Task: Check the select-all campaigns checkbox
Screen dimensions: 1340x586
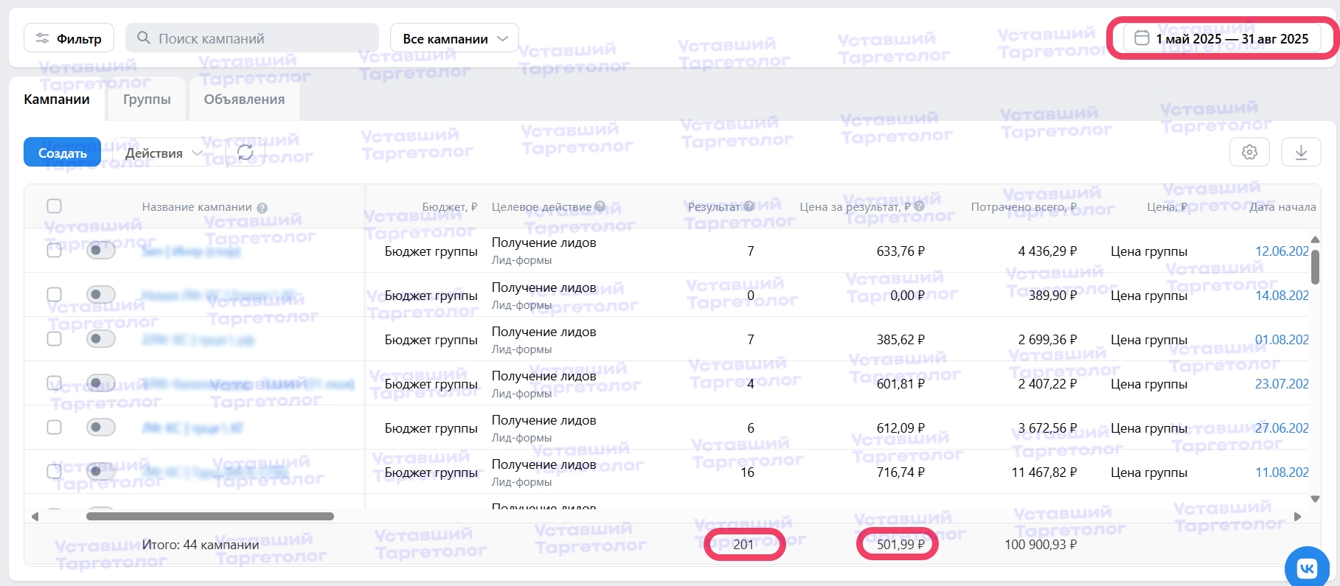Action: click(54, 206)
